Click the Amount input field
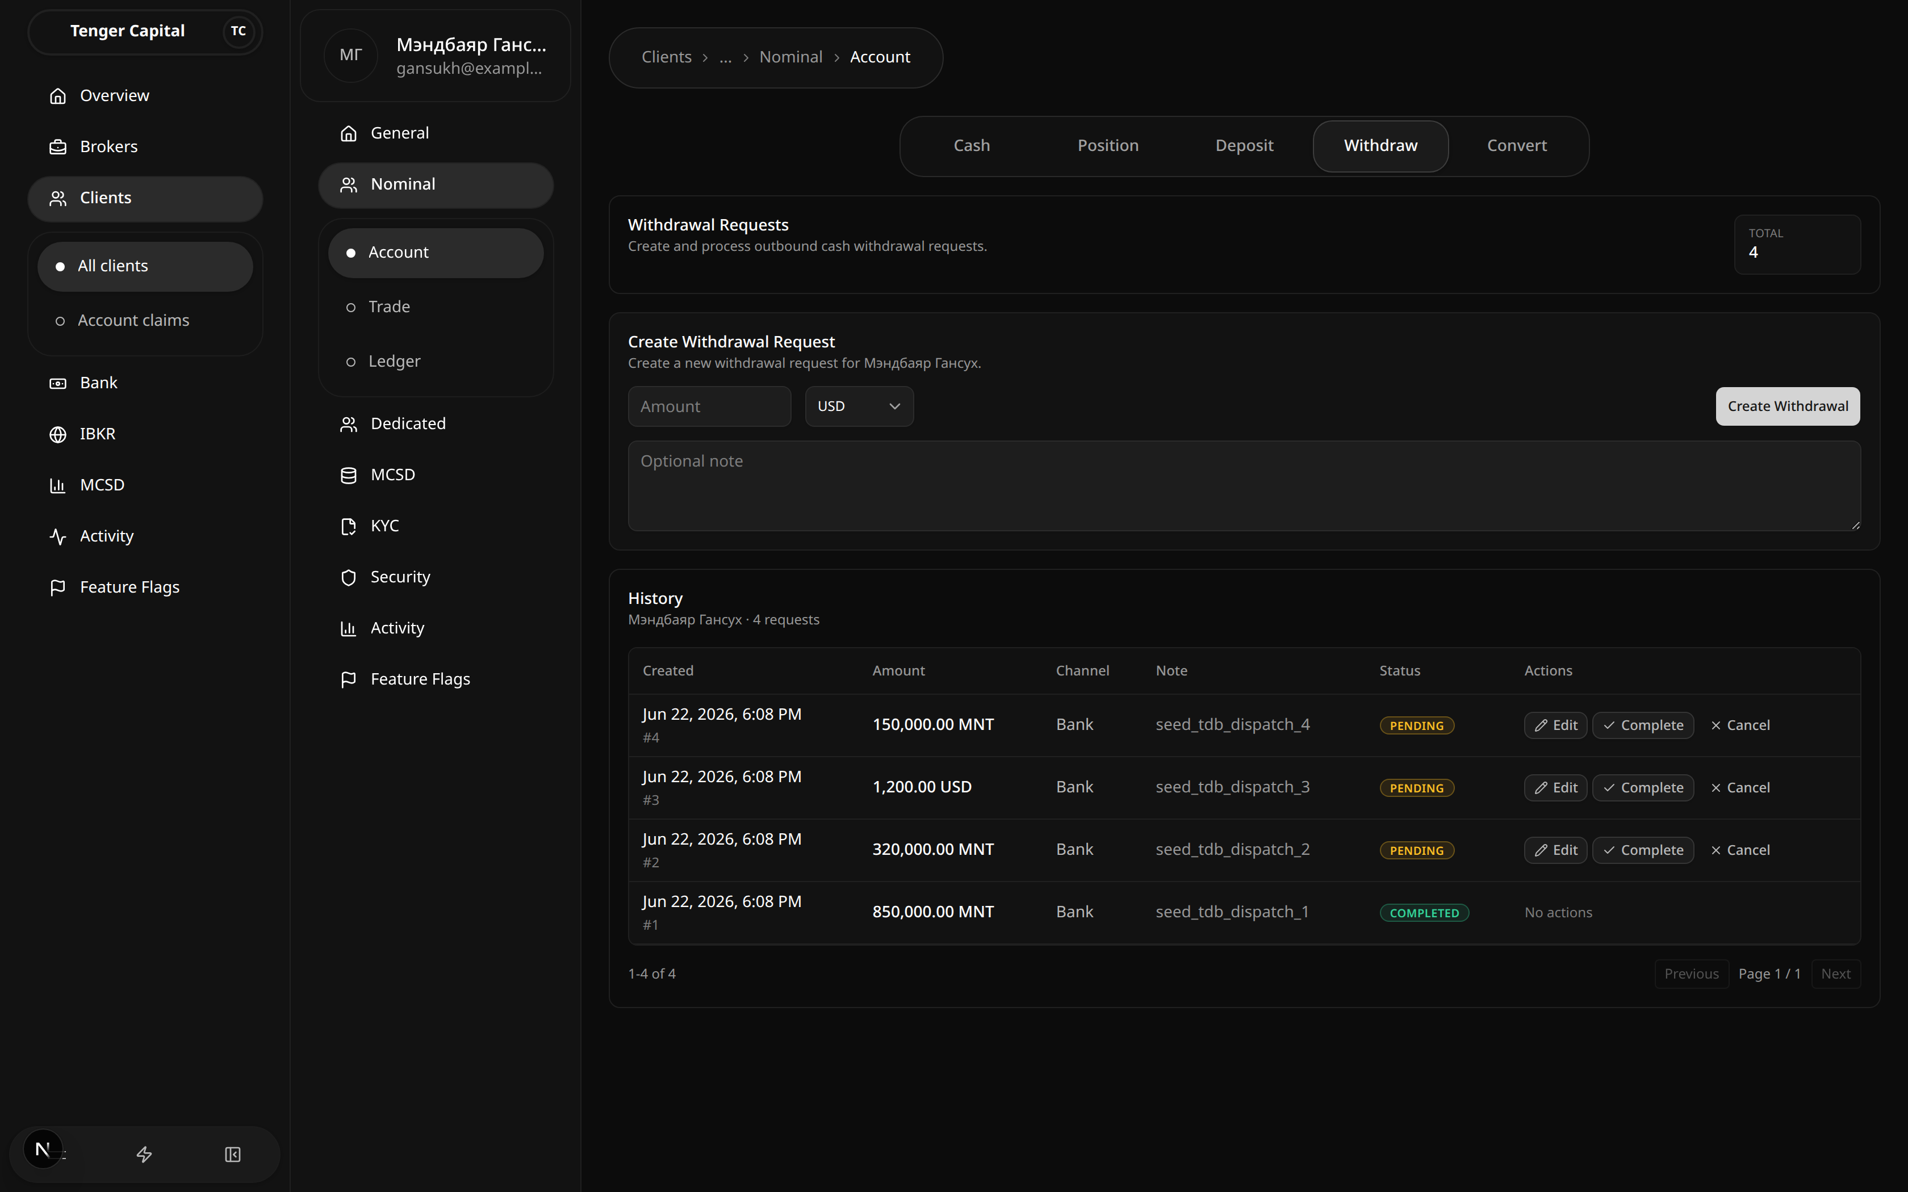Image resolution: width=1908 pixels, height=1192 pixels. (710, 406)
